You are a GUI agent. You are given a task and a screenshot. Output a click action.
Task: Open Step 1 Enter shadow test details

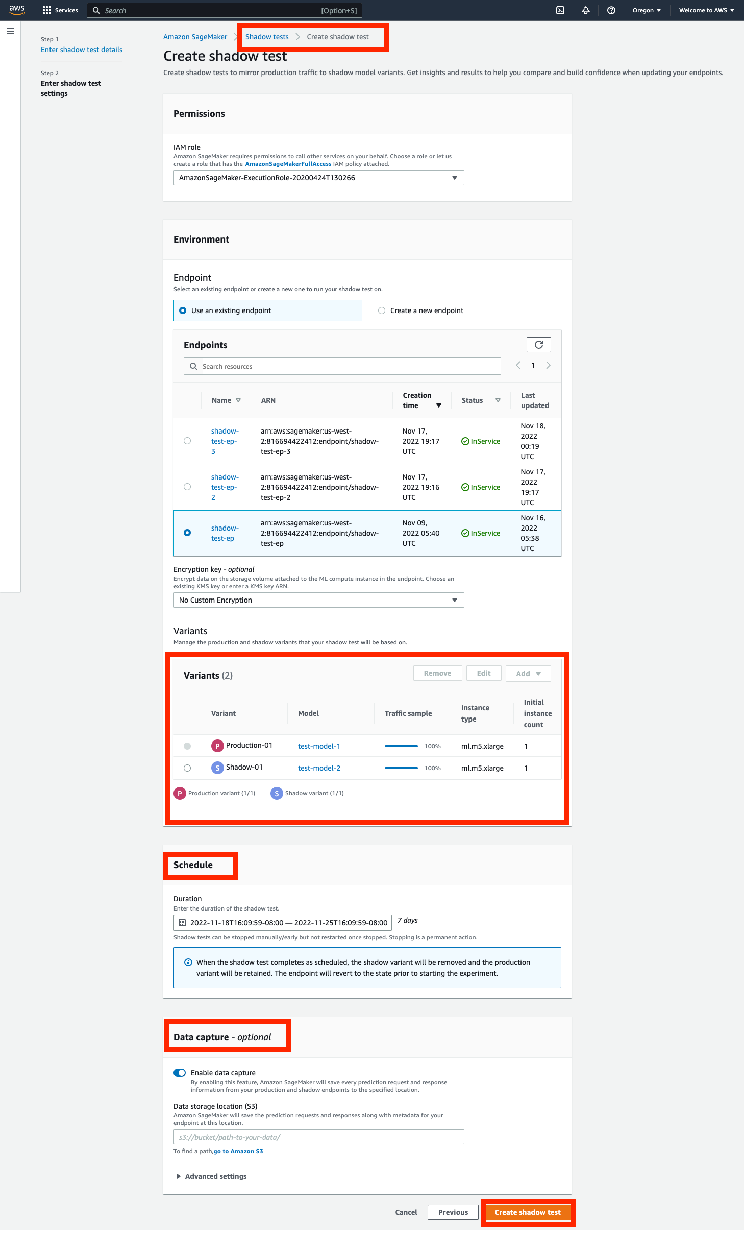point(82,50)
